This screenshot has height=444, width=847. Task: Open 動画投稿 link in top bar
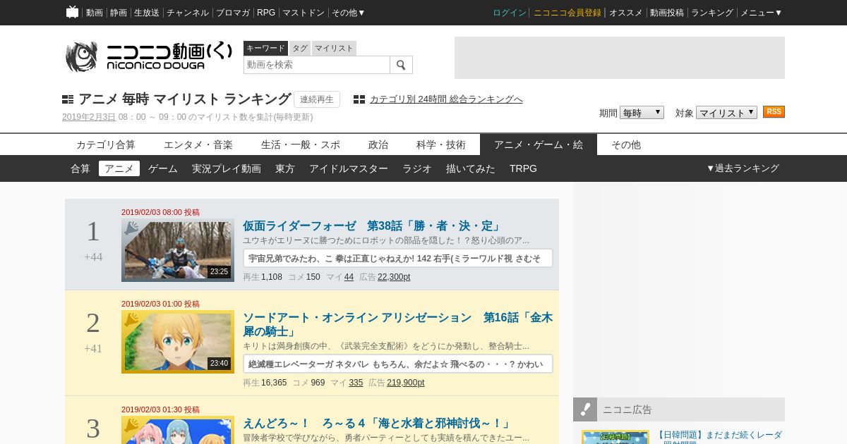(x=667, y=13)
